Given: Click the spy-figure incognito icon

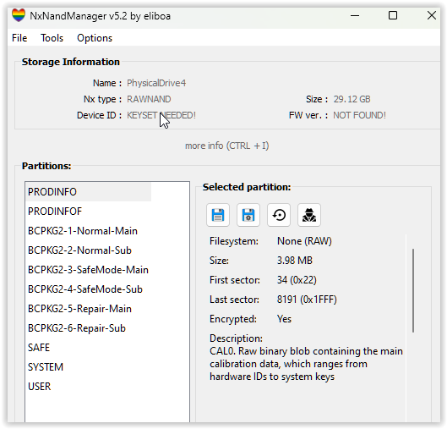Looking at the screenshot, I should pyautogui.click(x=309, y=215).
